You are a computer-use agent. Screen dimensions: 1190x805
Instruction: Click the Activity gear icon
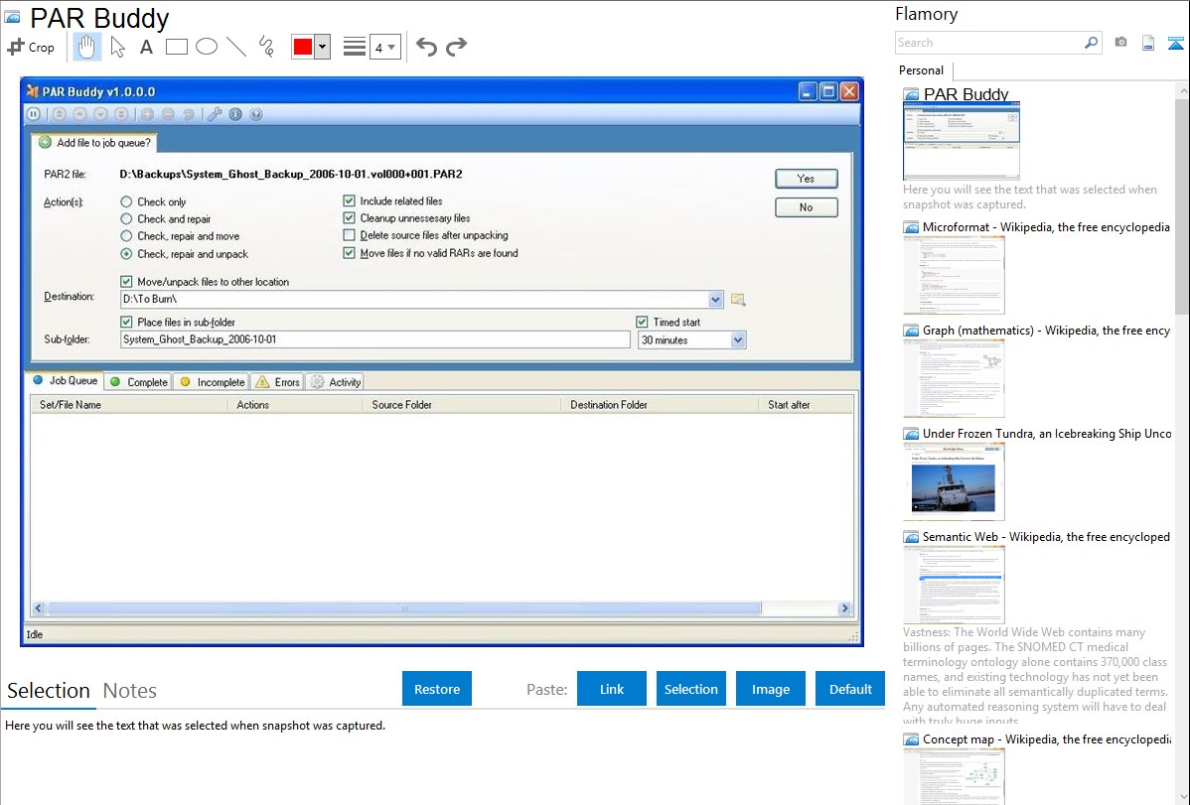pyautogui.click(x=317, y=381)
